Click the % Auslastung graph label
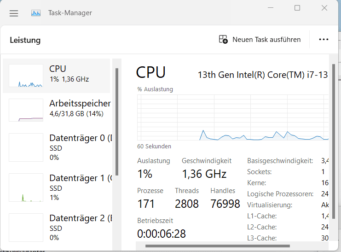 [155, 89]
